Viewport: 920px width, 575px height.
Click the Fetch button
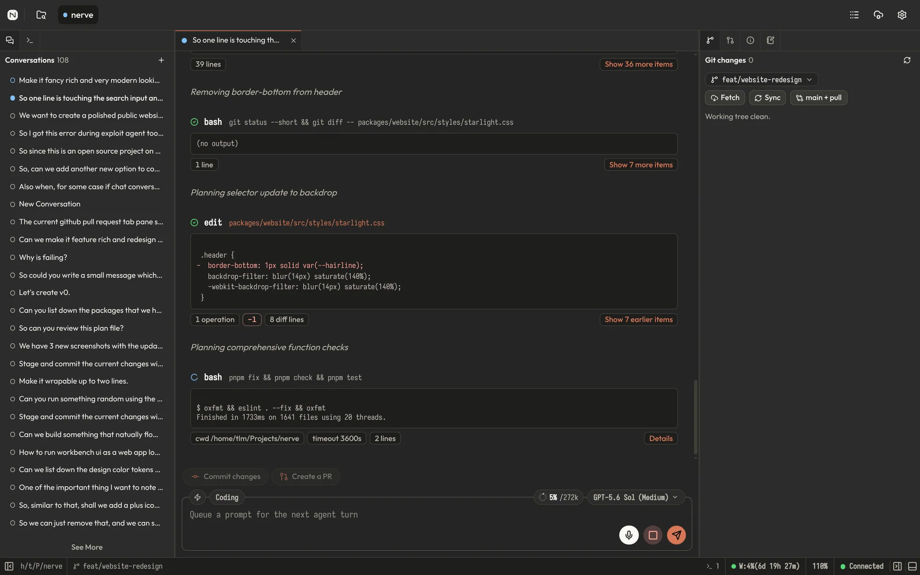tap(725, 98)
